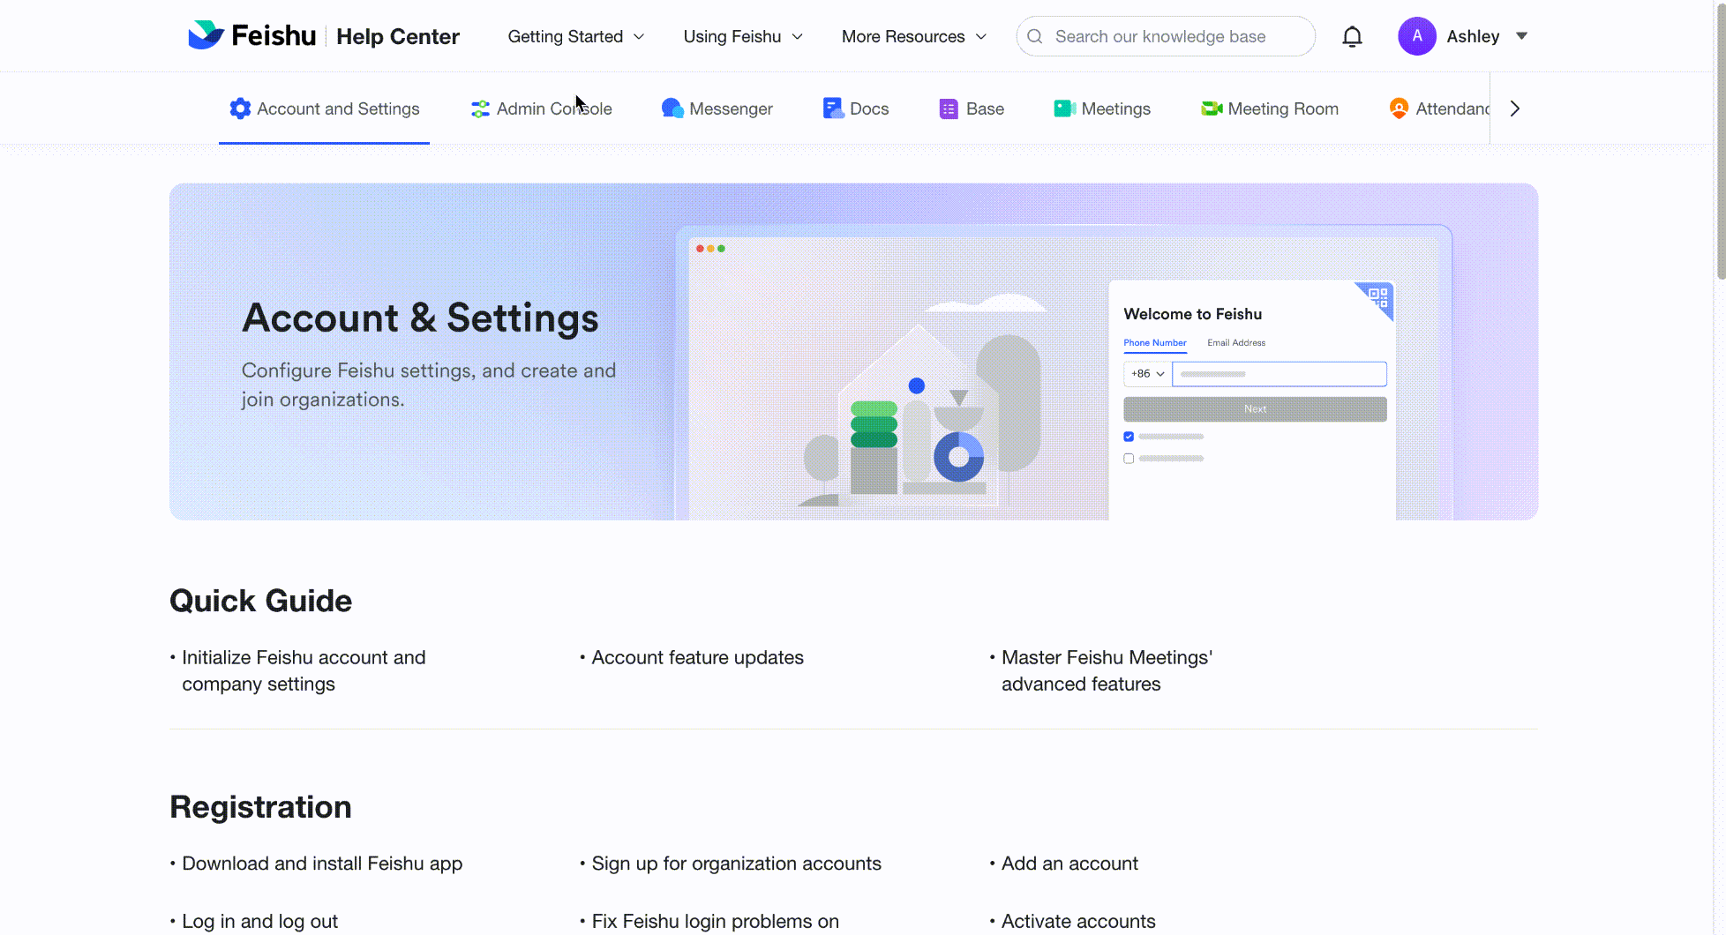Image resolution: width=1726 pixels, height=935 pixels.
Task: Select the Meetings camera icon
Action: tap(1064, 108)
